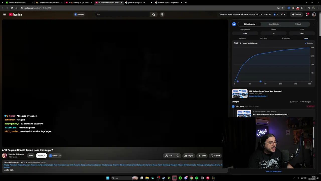321x181 pixels.
Task: Open the View full timeline (3) link
Action: (x=273, y=171)
